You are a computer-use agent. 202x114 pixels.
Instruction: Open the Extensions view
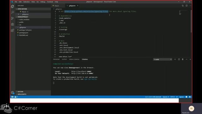coord(12,30)
